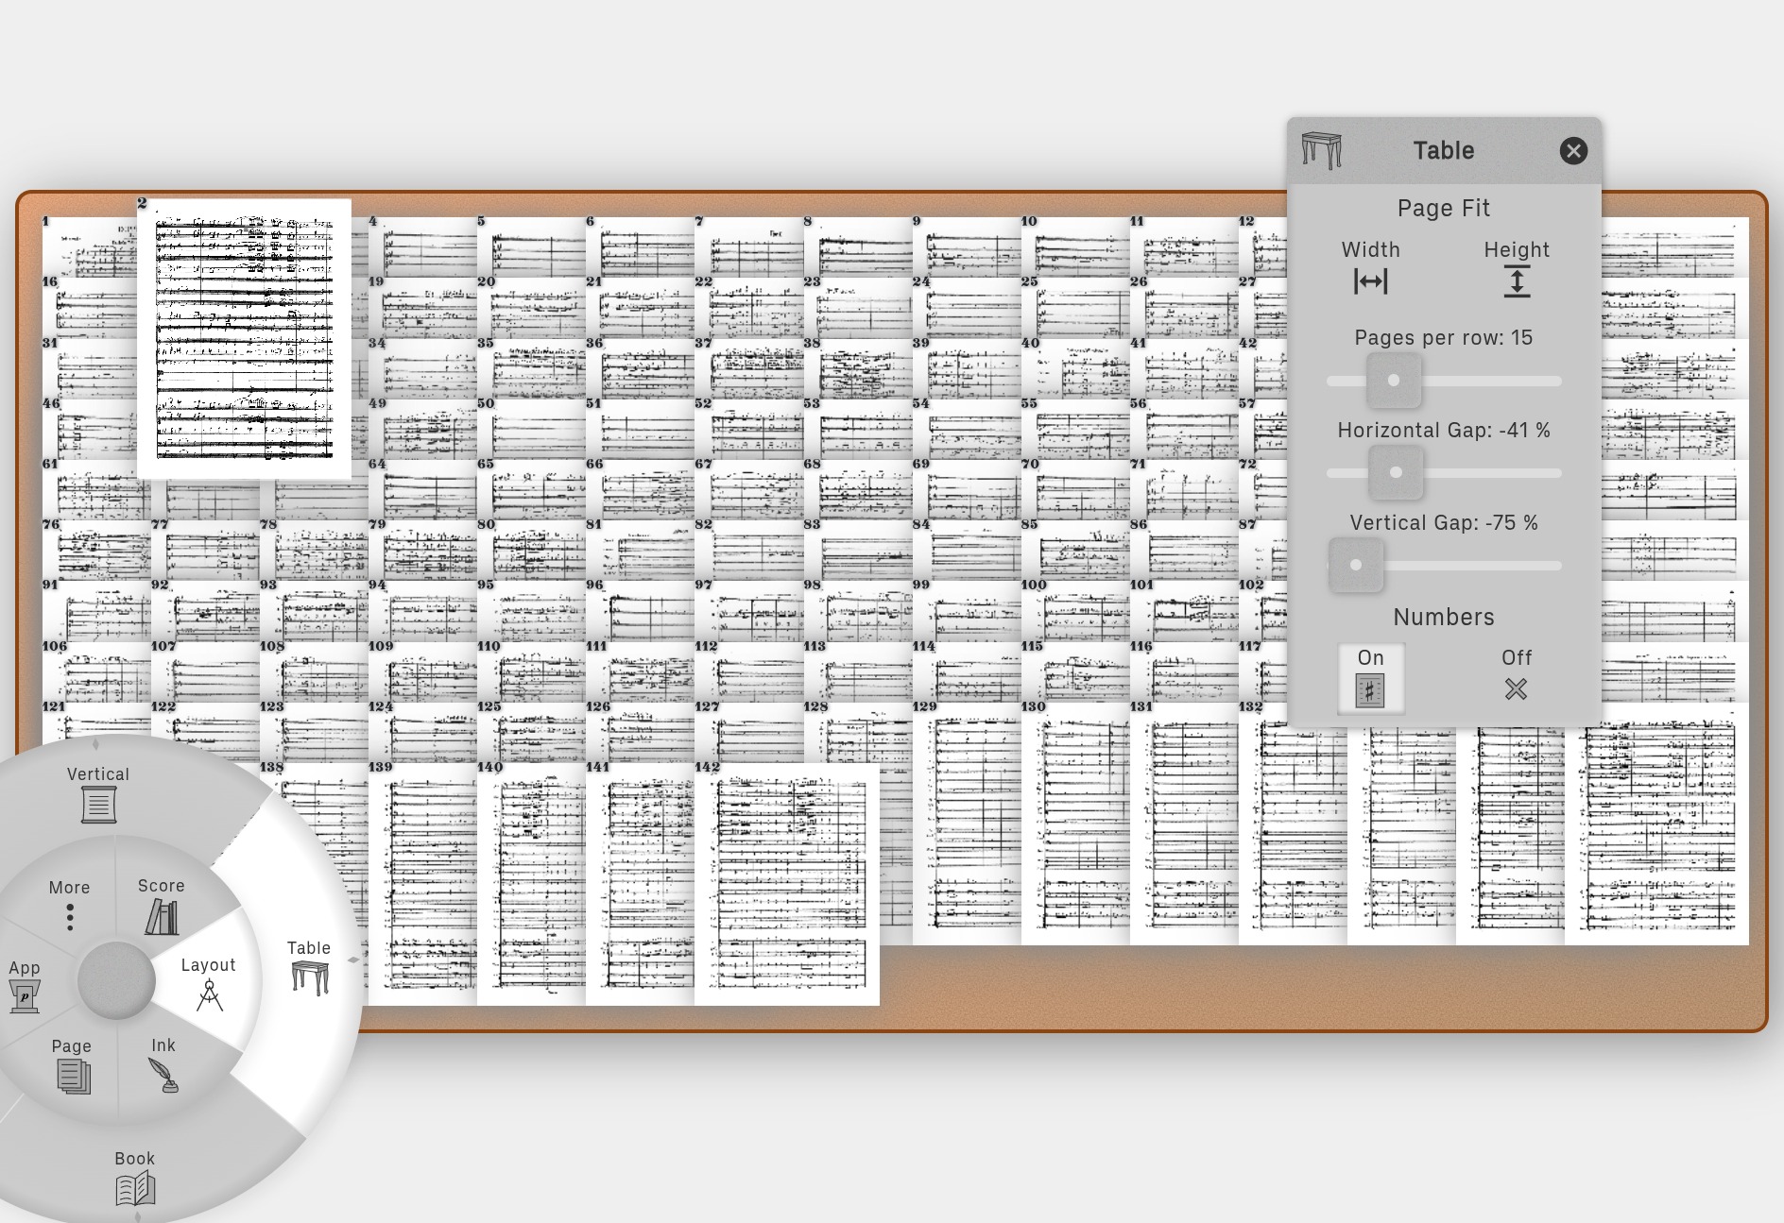Click the Vertical Gap slider handle
This screenshot has height=1223, width=1784.
[x=1356, y=566]
